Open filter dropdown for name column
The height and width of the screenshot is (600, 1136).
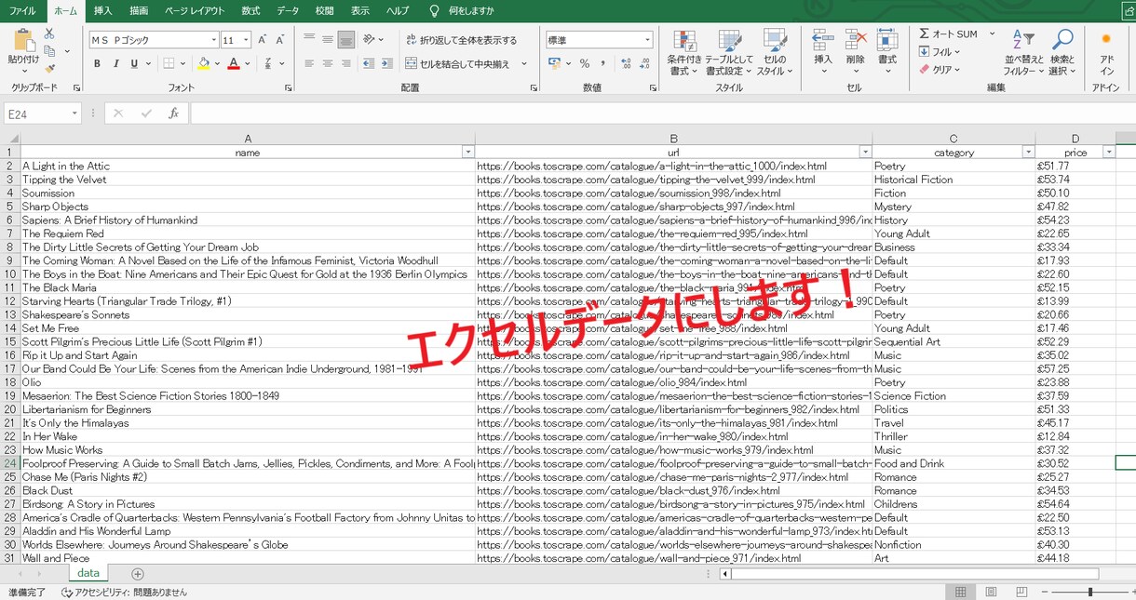467,153
